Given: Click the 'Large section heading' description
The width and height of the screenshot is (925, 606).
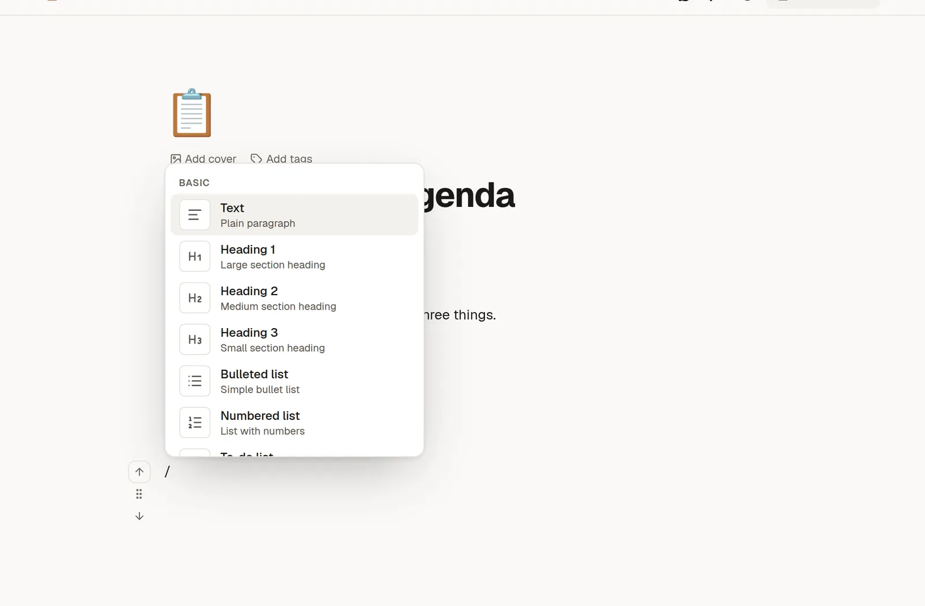Looking at the screenshot, I should tap(273, 265).
